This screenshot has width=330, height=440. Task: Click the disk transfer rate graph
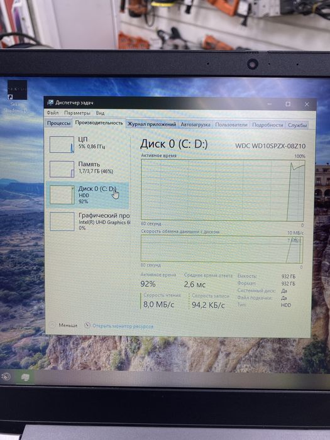(x=222, y=249)
